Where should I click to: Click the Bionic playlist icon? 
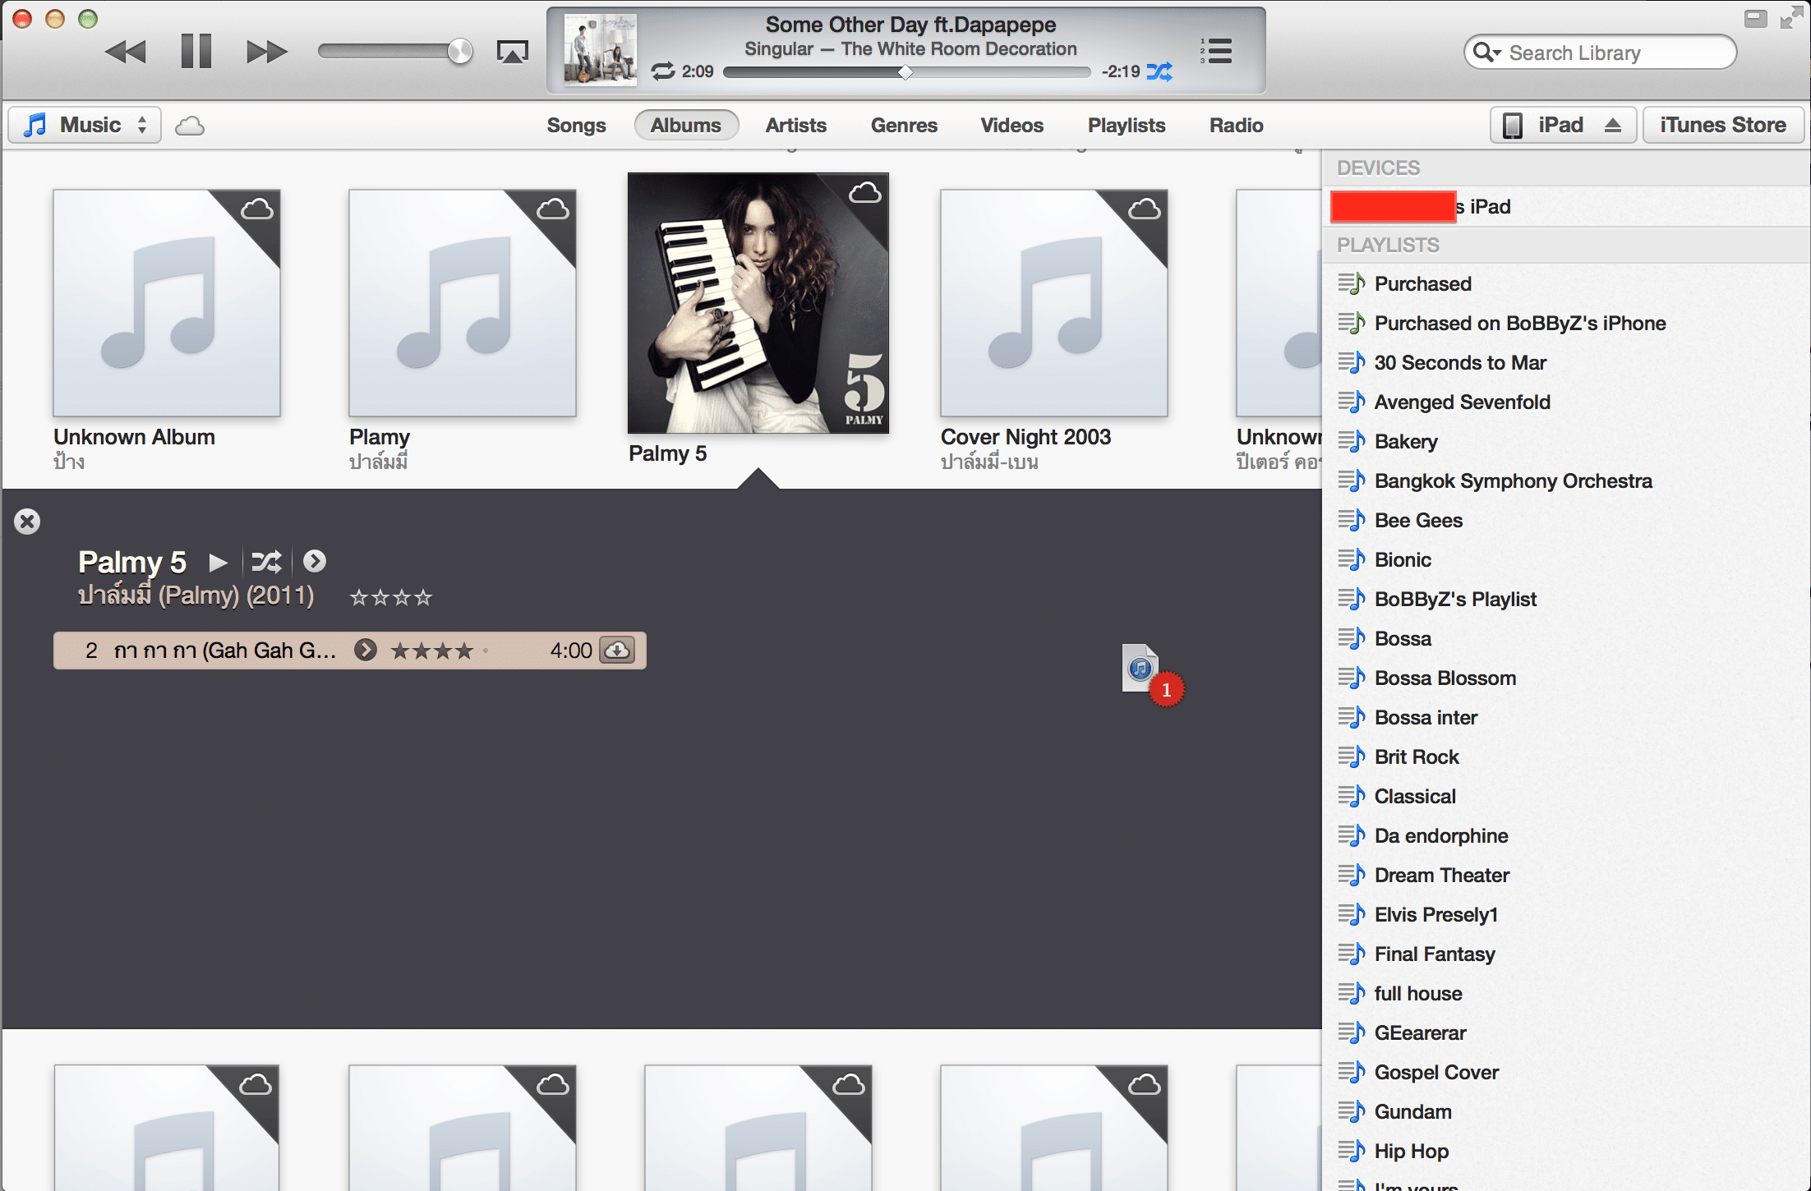click(x=1352, y=559)
